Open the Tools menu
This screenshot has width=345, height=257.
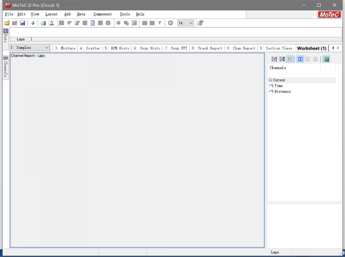click(125, 14)
